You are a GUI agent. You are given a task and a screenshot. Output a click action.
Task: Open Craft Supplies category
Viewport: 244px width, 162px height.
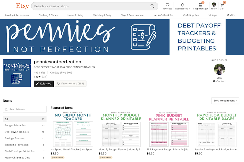click(191, 15)
